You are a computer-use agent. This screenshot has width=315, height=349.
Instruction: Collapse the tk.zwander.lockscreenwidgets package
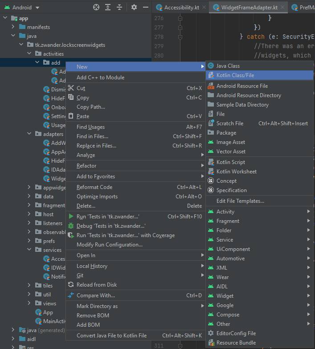(21, 44)
